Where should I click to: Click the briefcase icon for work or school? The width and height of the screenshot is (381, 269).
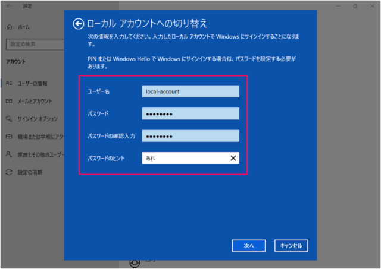click(x=9, y=137)
